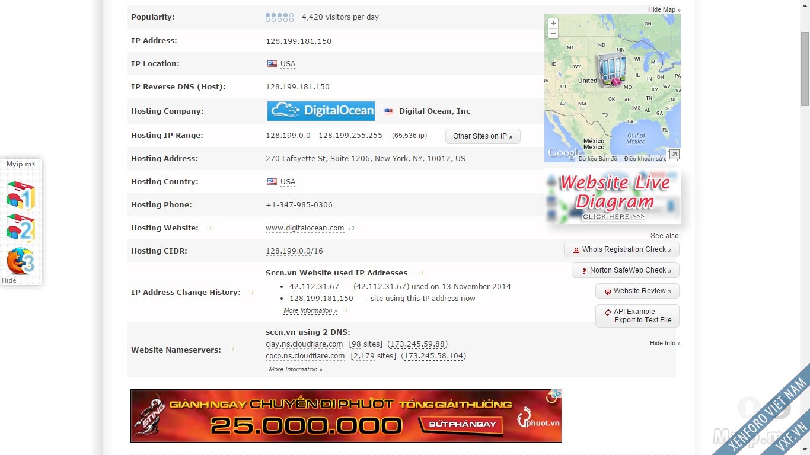Click the info icon beside Website Nameservers
This screenshot has width=810, height=455.
click(232, 350)
